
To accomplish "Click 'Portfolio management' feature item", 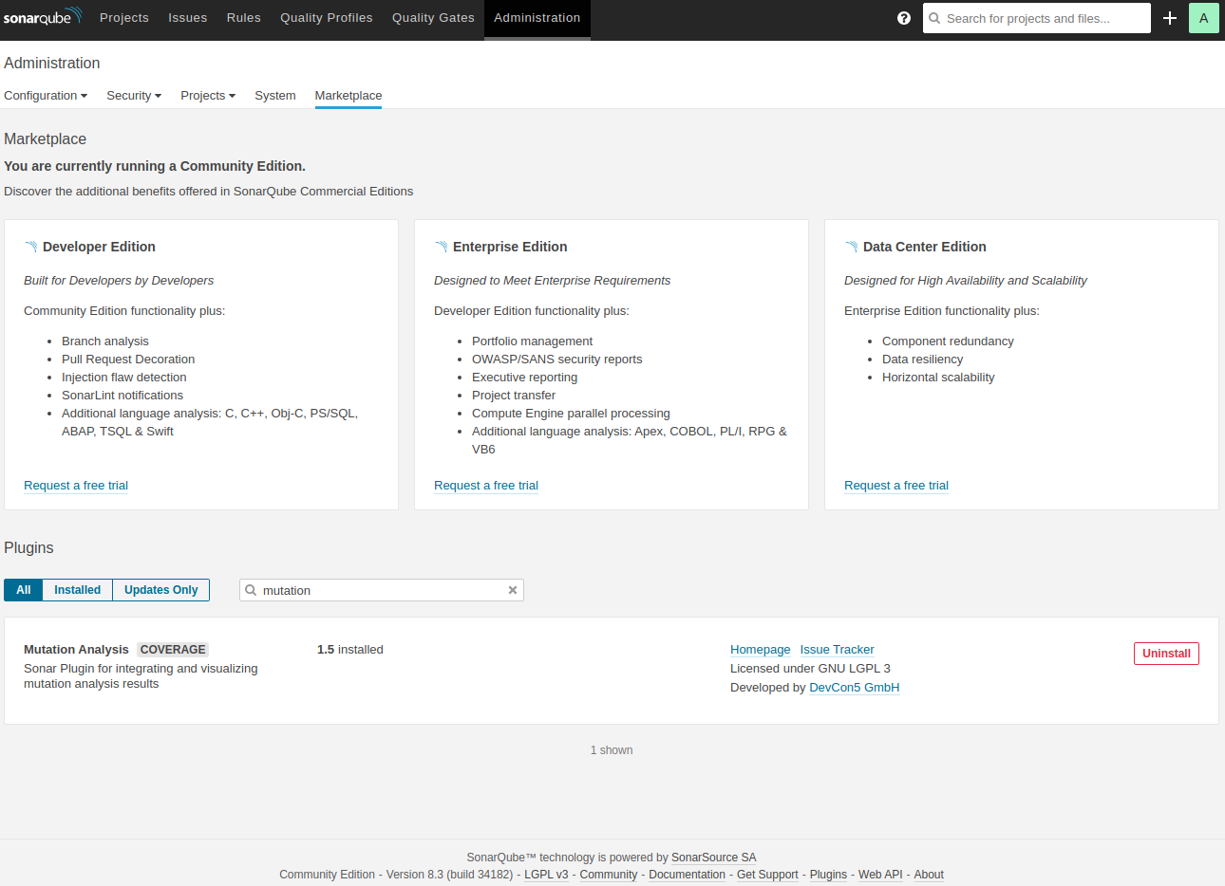I will point(532,341).
